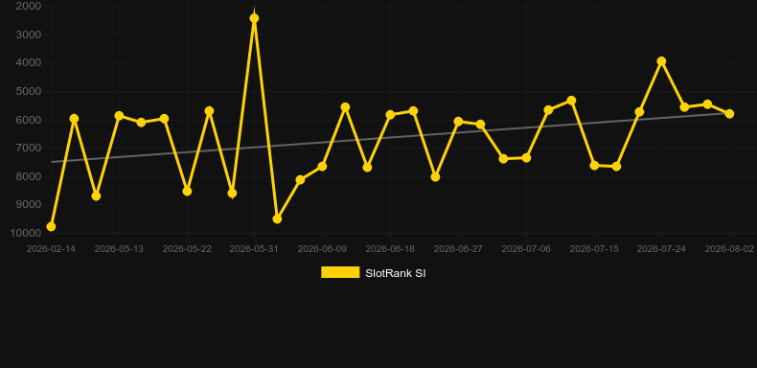Click the 2026-07-24 x-axis label
This screenshot has width=757, height=368.
pyautogui.click(x=661, y=249)
